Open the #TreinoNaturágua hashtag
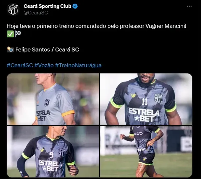 (x=78, y=65)
